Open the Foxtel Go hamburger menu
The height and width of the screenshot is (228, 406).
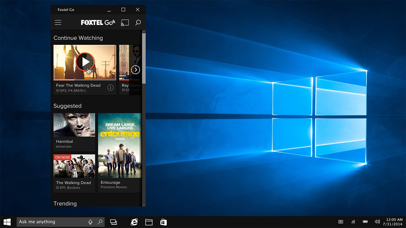click(58, 23)
